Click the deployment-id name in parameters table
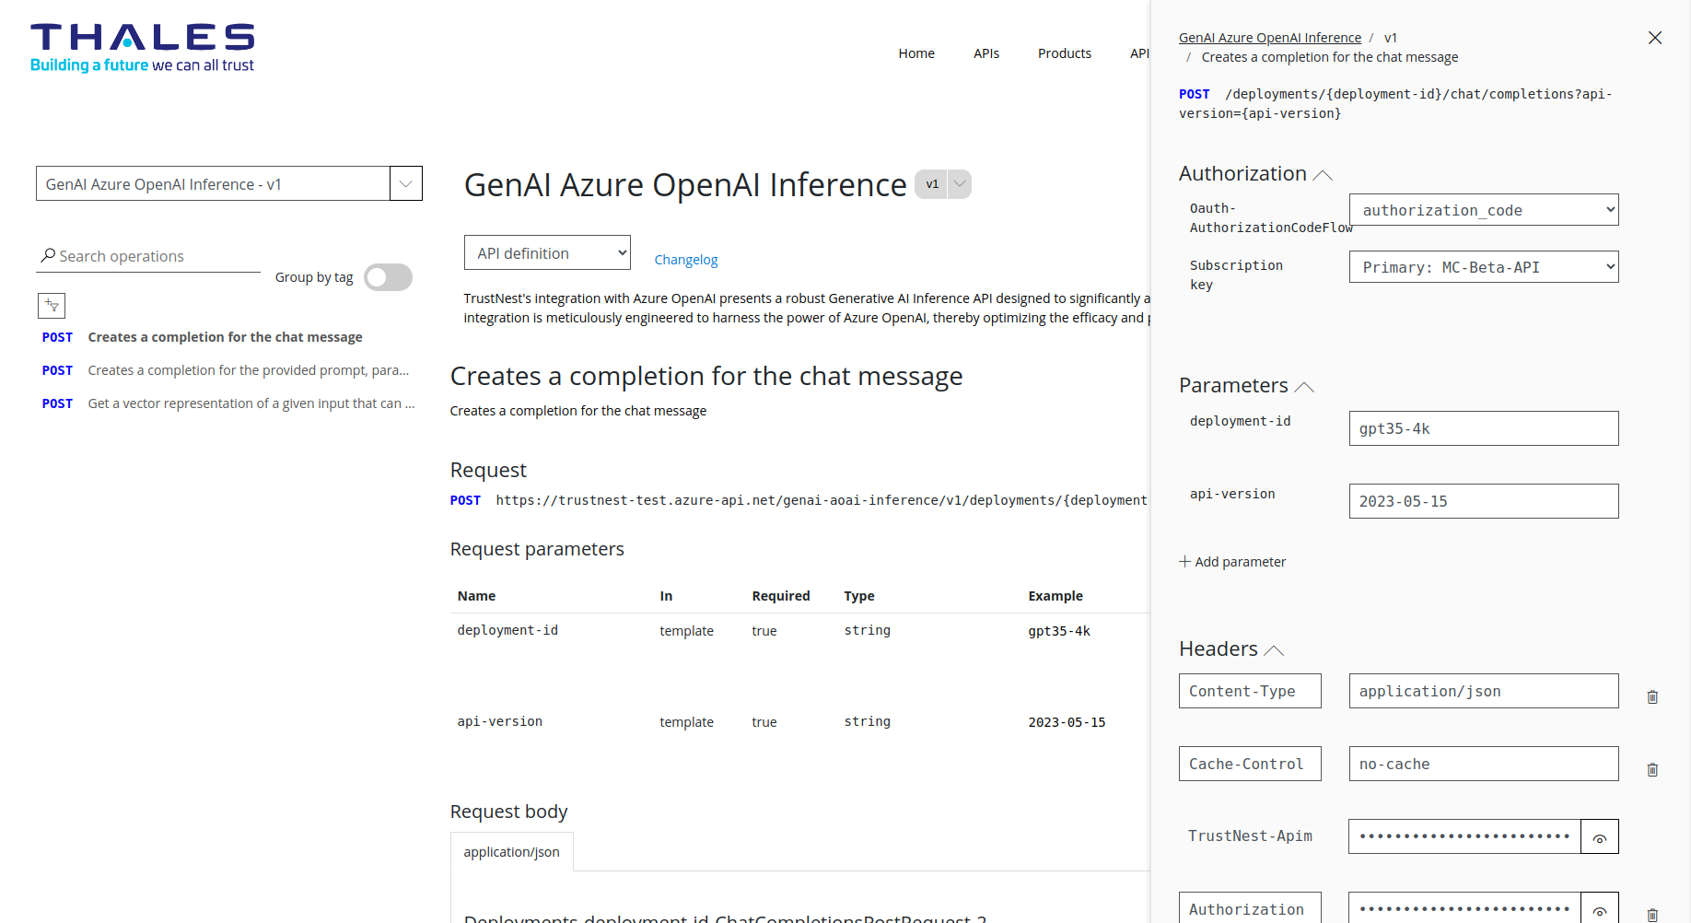Viewport: 1691px width, 923px height. click(x=507, y=630)
